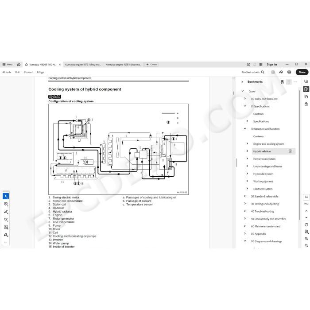
Task: Open Electrical system bookmark
Action: coord(263,189)
